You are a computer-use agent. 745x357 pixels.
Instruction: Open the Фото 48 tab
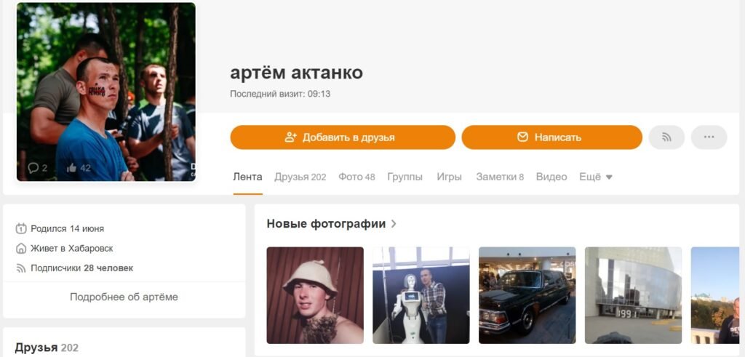pyautogui.click(x=356, y=177)
